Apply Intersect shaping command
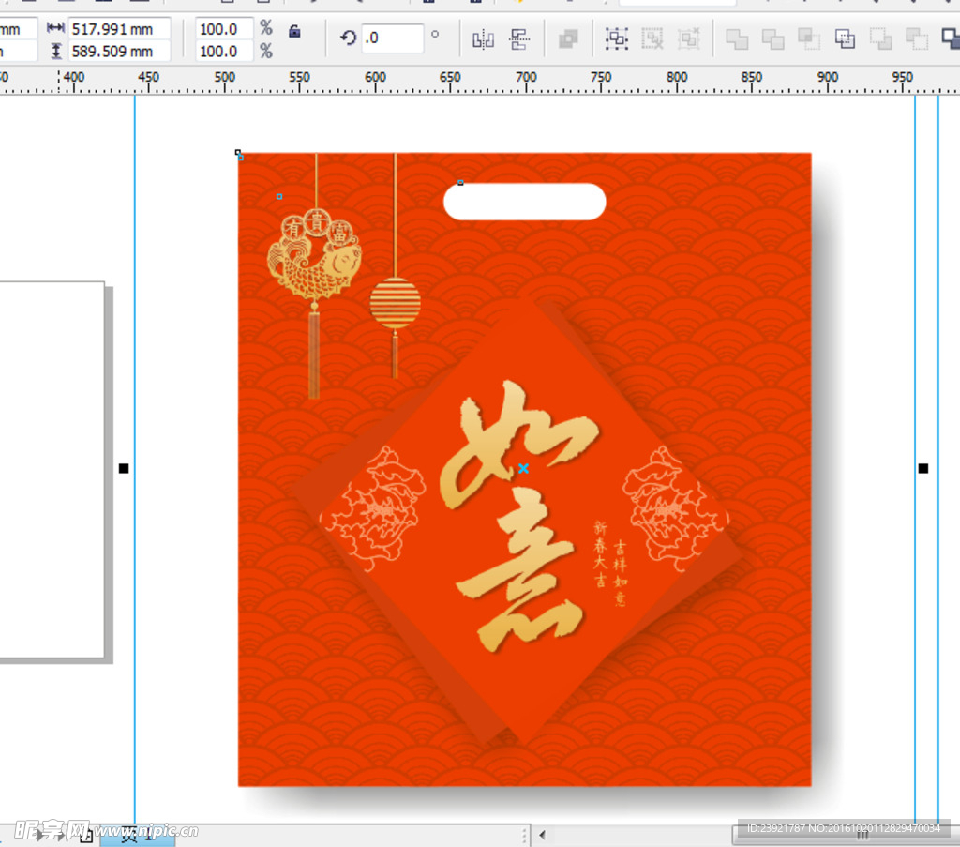 pyautogui.click(x=808, y=38)
